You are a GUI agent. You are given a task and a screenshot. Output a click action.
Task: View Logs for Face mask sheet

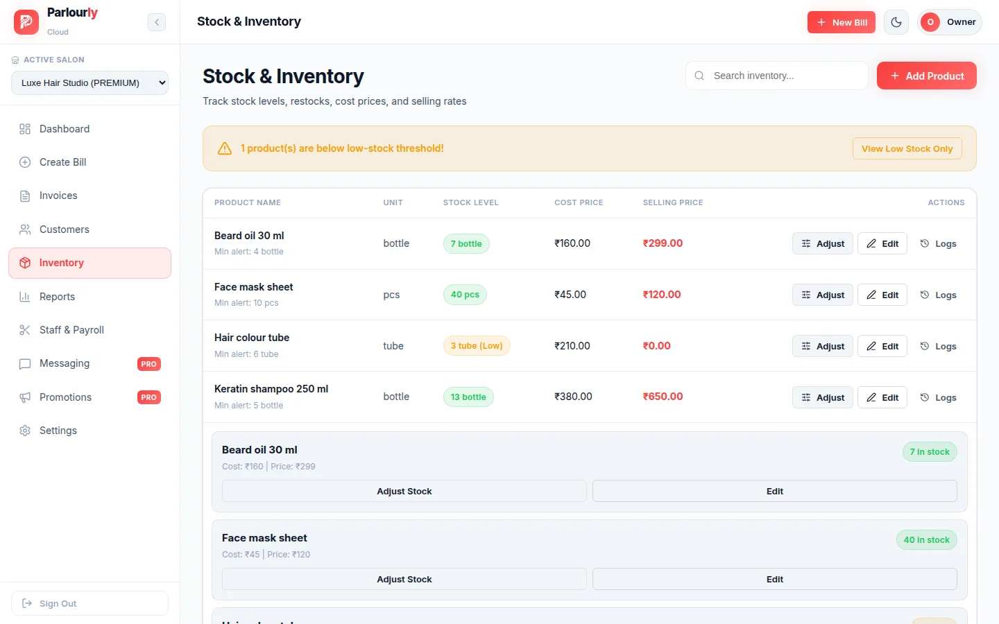(x=938, y=295)
